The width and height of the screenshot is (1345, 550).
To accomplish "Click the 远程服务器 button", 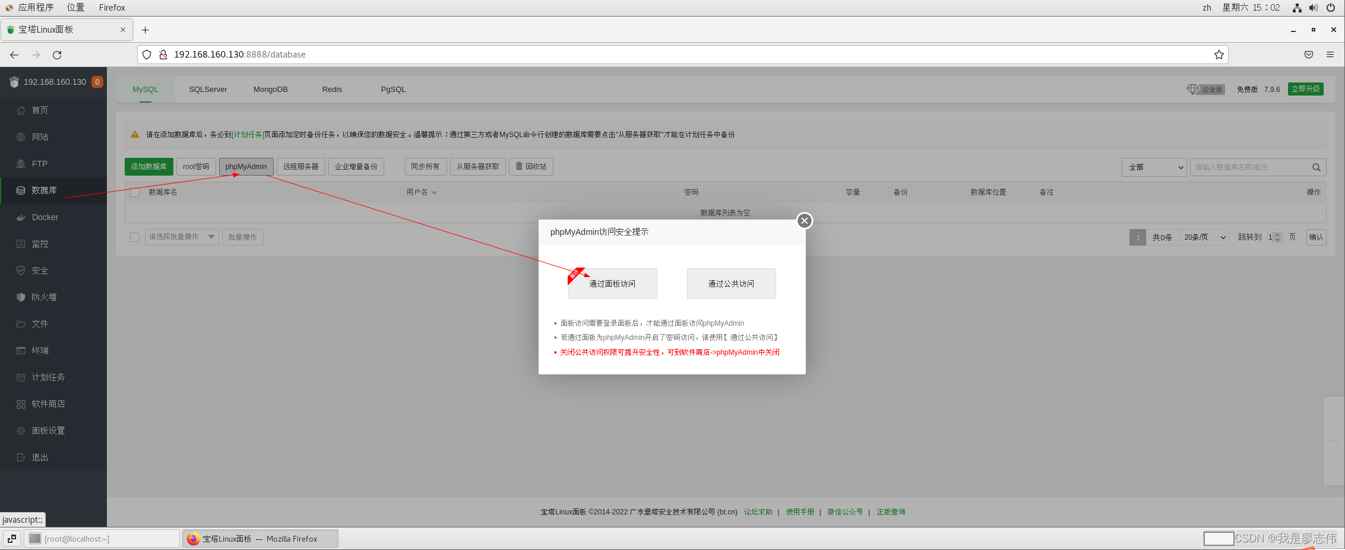I will 301,167.
